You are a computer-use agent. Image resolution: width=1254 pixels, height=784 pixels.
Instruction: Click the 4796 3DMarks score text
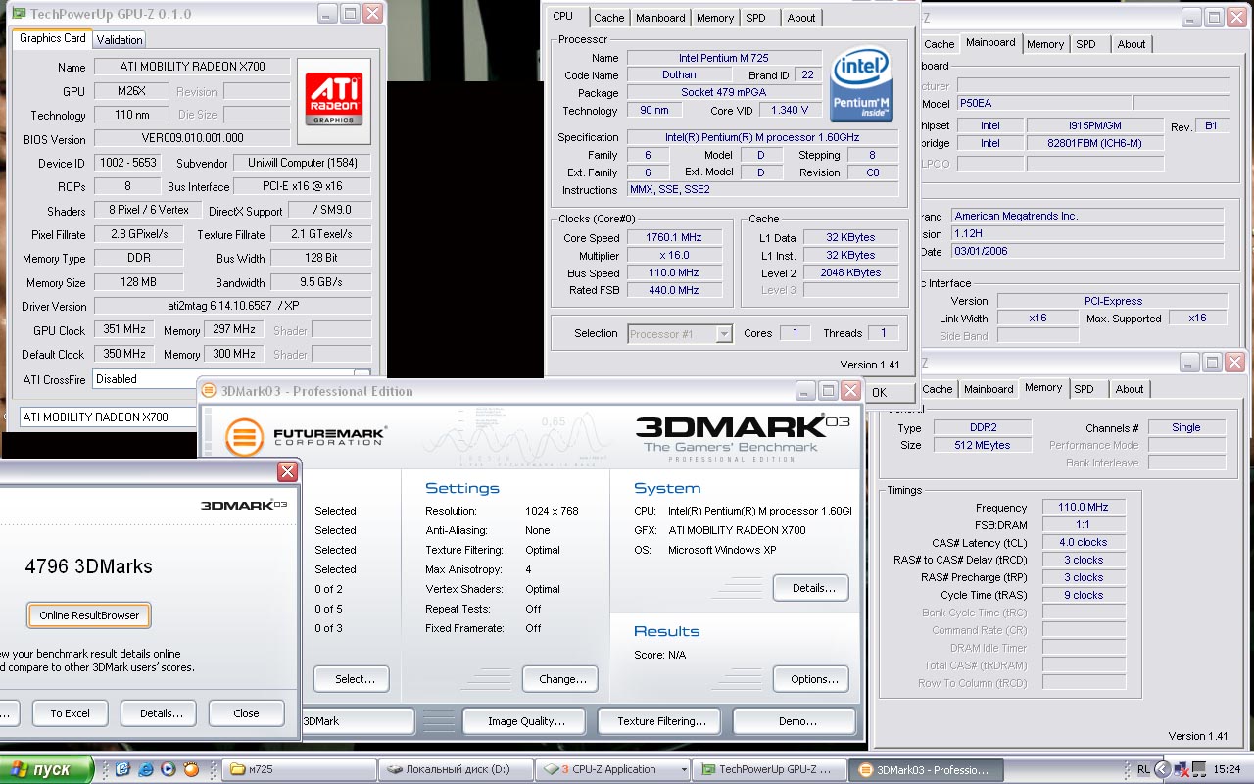[89, 566]
